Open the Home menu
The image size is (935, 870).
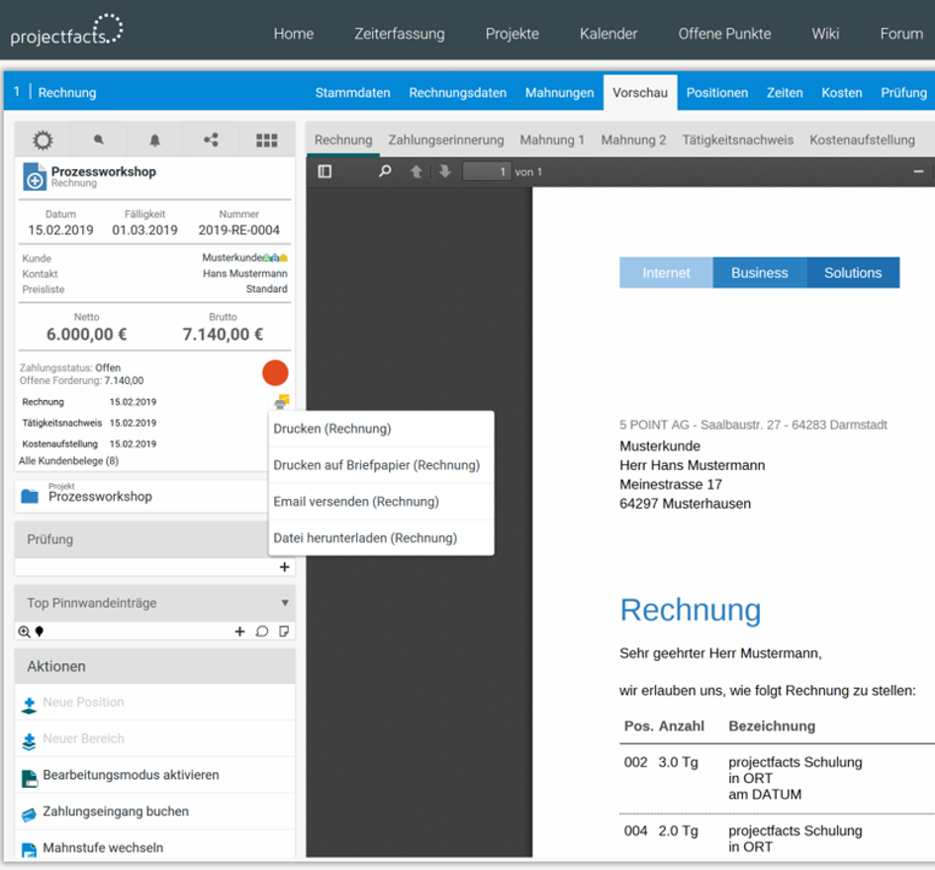(x=294, y=34)
